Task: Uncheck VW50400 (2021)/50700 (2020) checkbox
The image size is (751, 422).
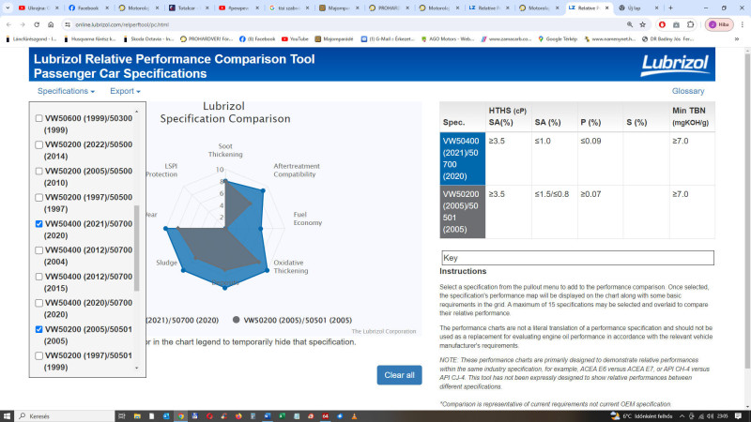Action: click(38, 223)
